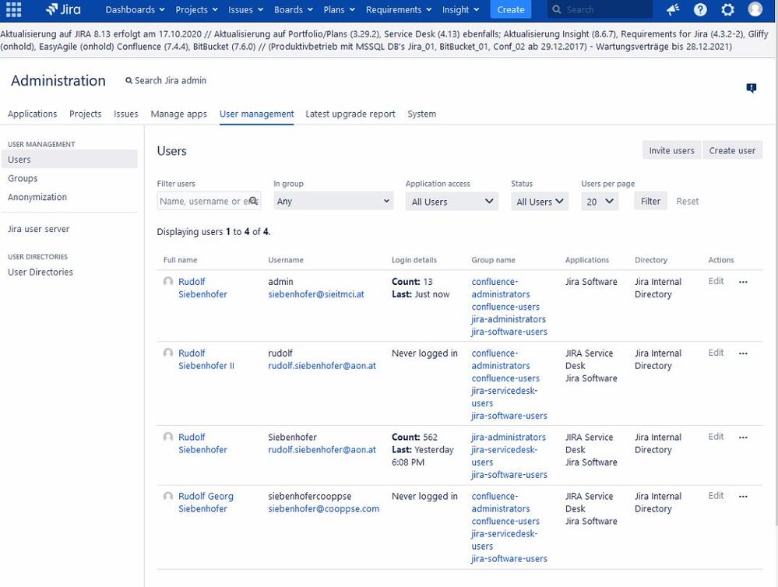Click the Jira logo
The image size is (778, 587).
click(63, 9)
